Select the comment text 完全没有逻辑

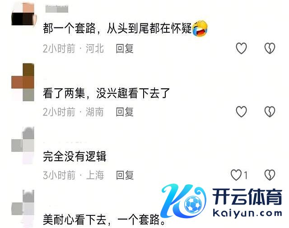(75, 156)
